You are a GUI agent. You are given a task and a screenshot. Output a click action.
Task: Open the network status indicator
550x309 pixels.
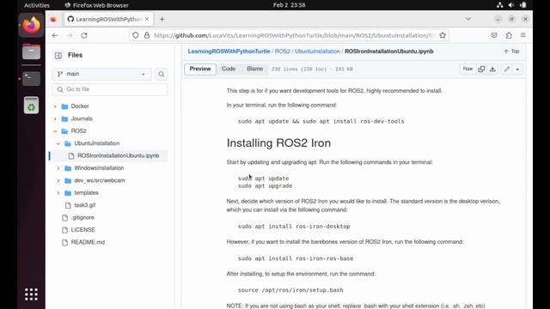(500, 5)
